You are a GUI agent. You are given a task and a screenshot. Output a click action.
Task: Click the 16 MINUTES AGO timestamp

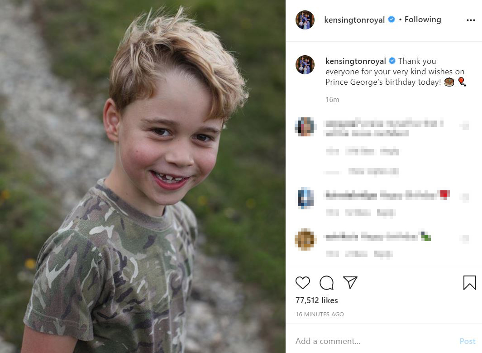320,314
